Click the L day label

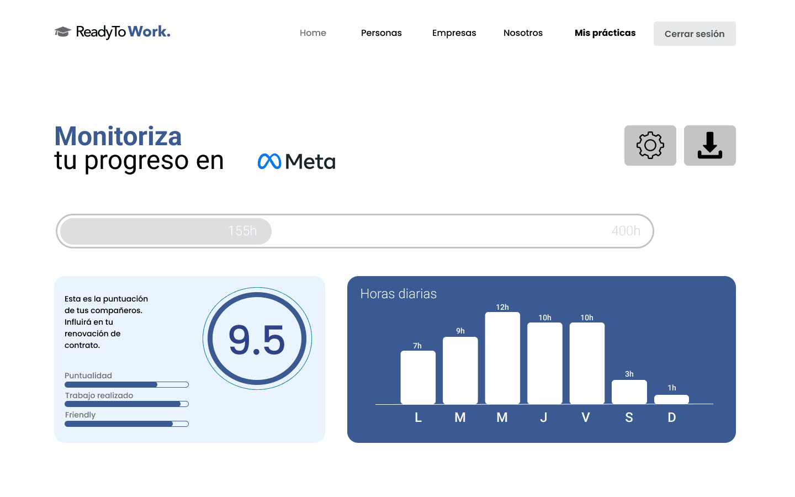pos(418,417)
